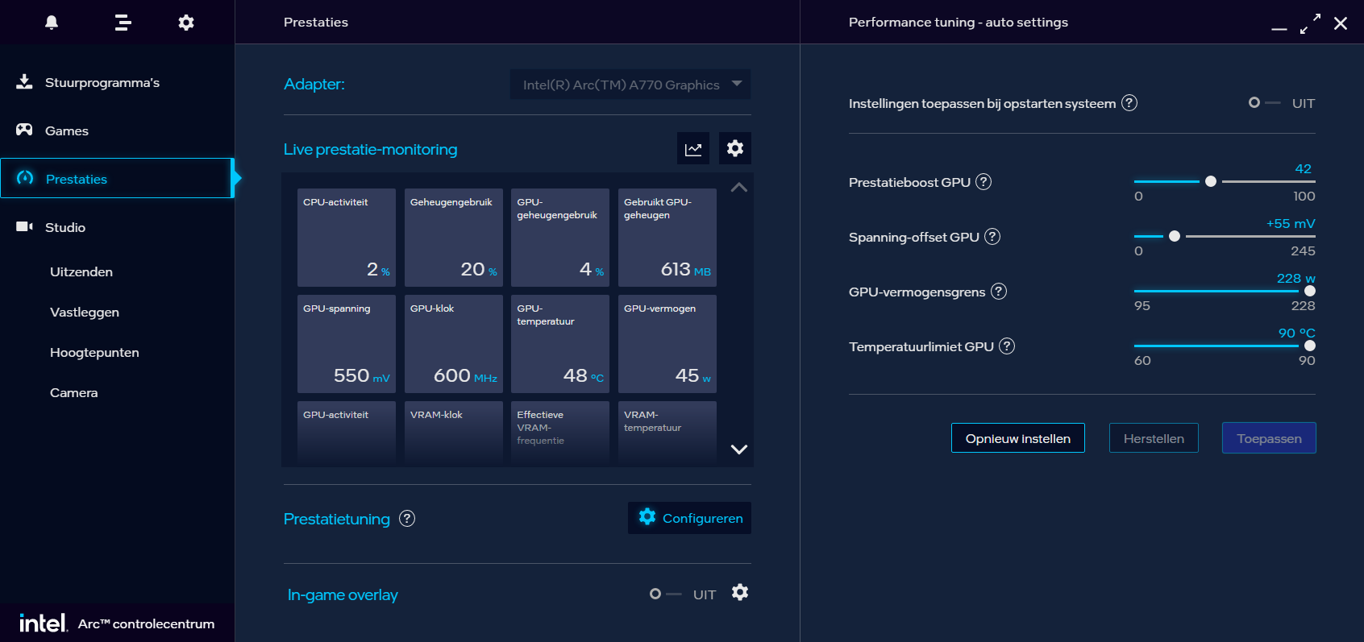The width and height of the screenshot is (1364, 642).
Task: Open the Adapter dropdown
Action: click(630, 85)
